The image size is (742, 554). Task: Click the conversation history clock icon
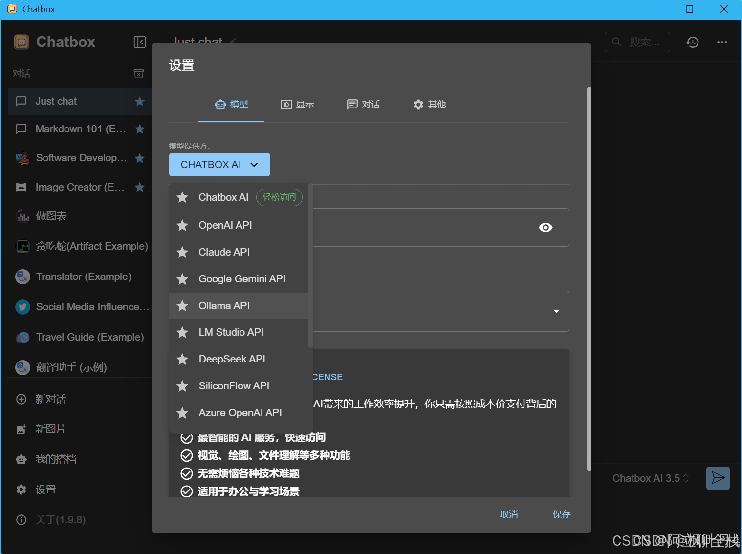692,43
